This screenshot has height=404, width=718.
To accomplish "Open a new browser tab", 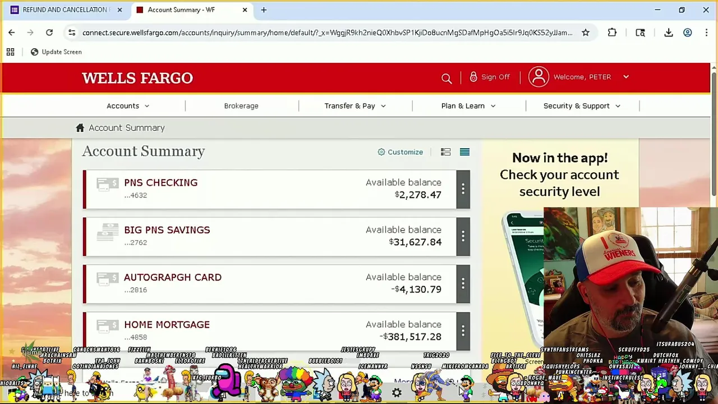I will [264, 10].
